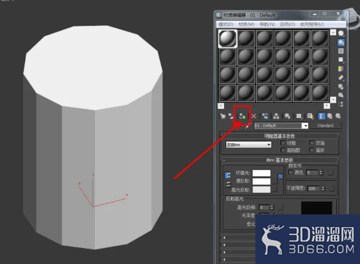Screen dimensions: 360x264
Task: Select the active first sample slot
Action: pyautogui.click(x=227, y=38)
